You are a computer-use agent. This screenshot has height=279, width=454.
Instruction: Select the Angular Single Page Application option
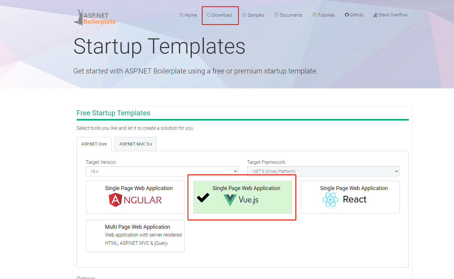[135, 197]
